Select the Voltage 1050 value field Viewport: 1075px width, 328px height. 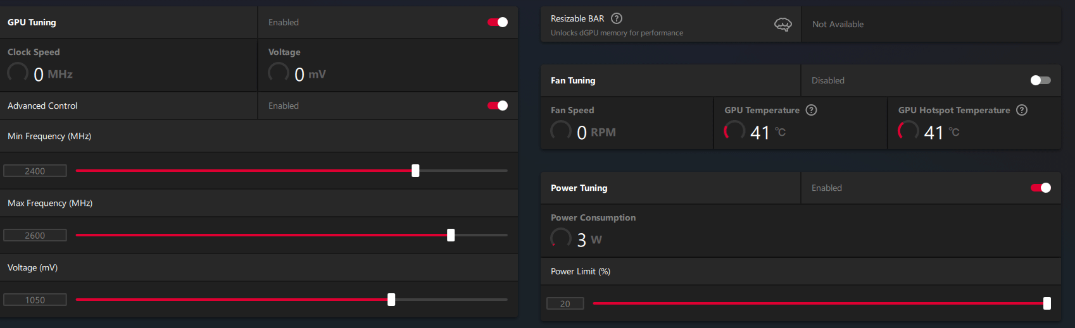click(x=35, y=300)
